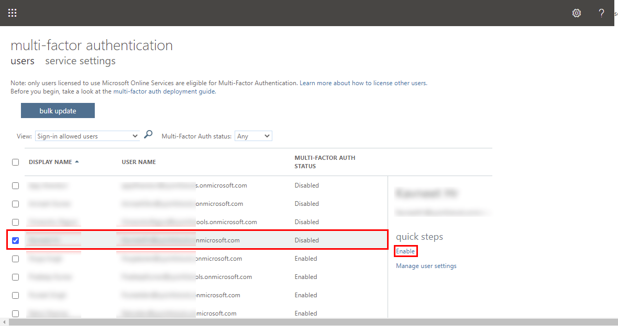Expand the Multi-Factor Auth status dropdown
618x326 pixels.
coord(253,136)
